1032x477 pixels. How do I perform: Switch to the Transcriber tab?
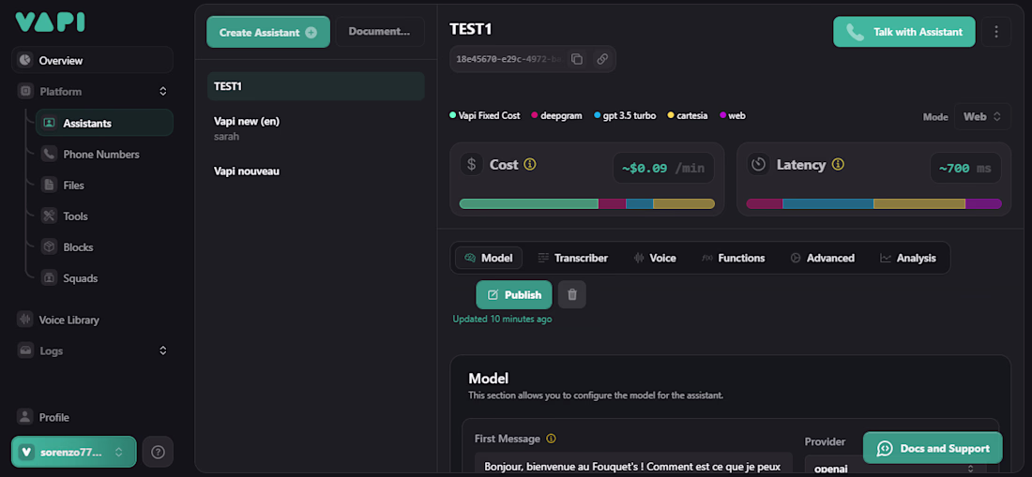572,259
